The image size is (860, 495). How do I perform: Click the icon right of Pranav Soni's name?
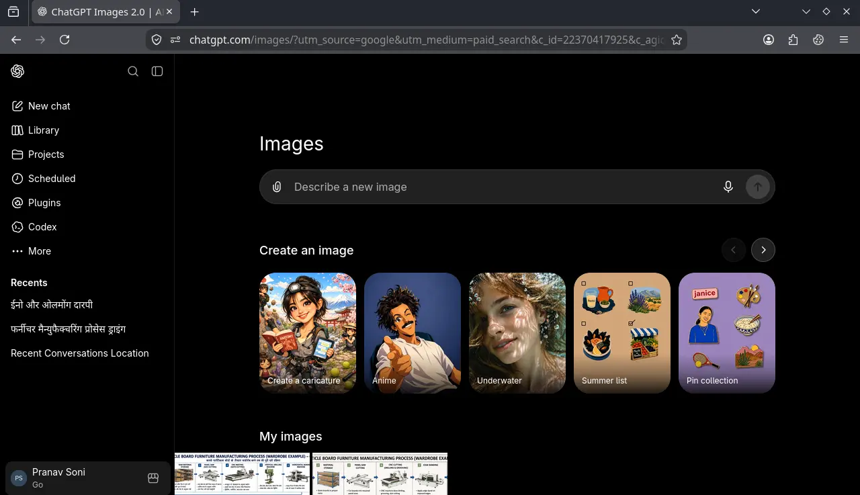click(153, 478)
